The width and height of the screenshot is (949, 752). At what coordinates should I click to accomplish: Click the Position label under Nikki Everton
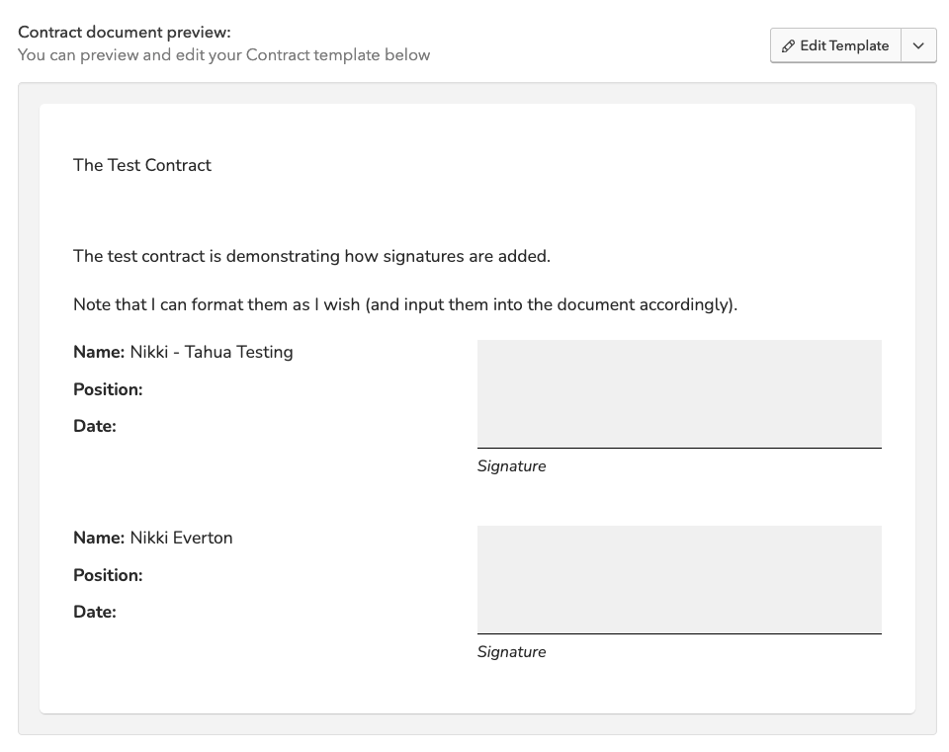[108, 575]
